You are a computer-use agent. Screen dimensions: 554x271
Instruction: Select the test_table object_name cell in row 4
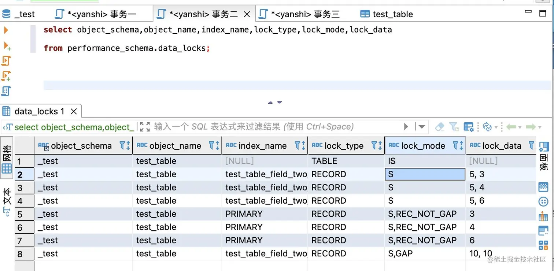(x=177, y=201)
